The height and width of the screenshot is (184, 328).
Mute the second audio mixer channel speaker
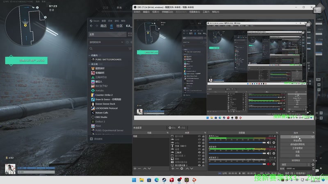[269, 153]
